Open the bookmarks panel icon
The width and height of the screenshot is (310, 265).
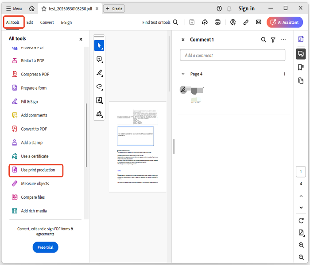coord(301,67)
